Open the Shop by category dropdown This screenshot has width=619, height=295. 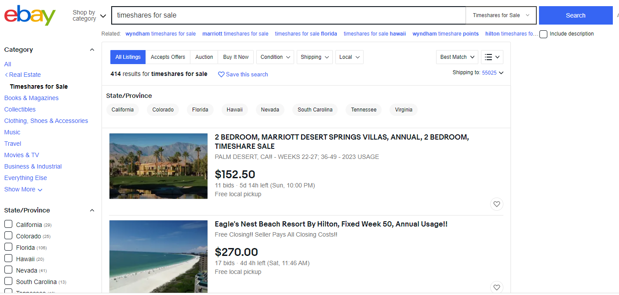coord(89,16)
